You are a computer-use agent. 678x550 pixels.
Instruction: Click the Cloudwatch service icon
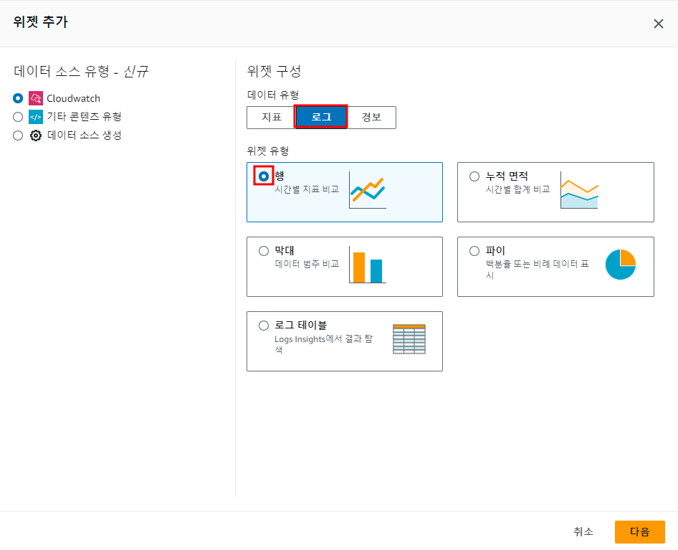(x=36, y=98)
